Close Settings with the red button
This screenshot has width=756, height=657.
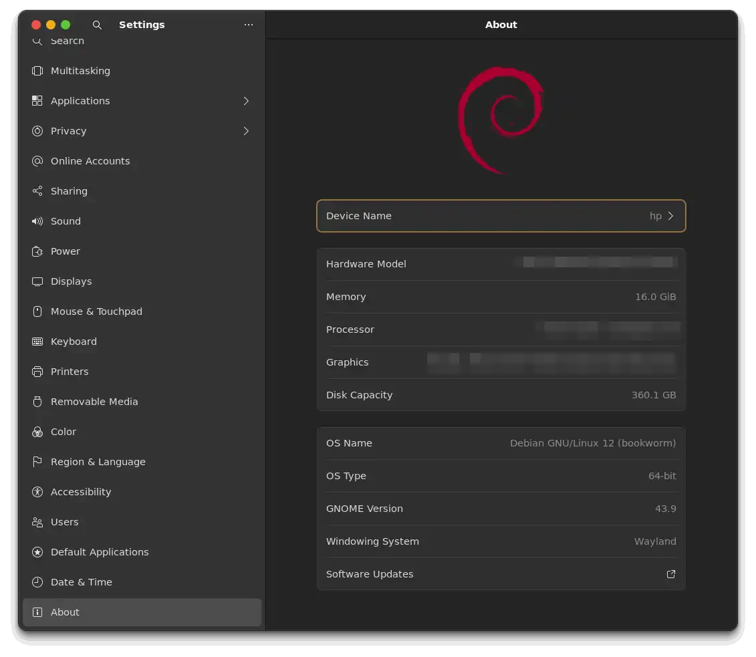coord(35,25)
